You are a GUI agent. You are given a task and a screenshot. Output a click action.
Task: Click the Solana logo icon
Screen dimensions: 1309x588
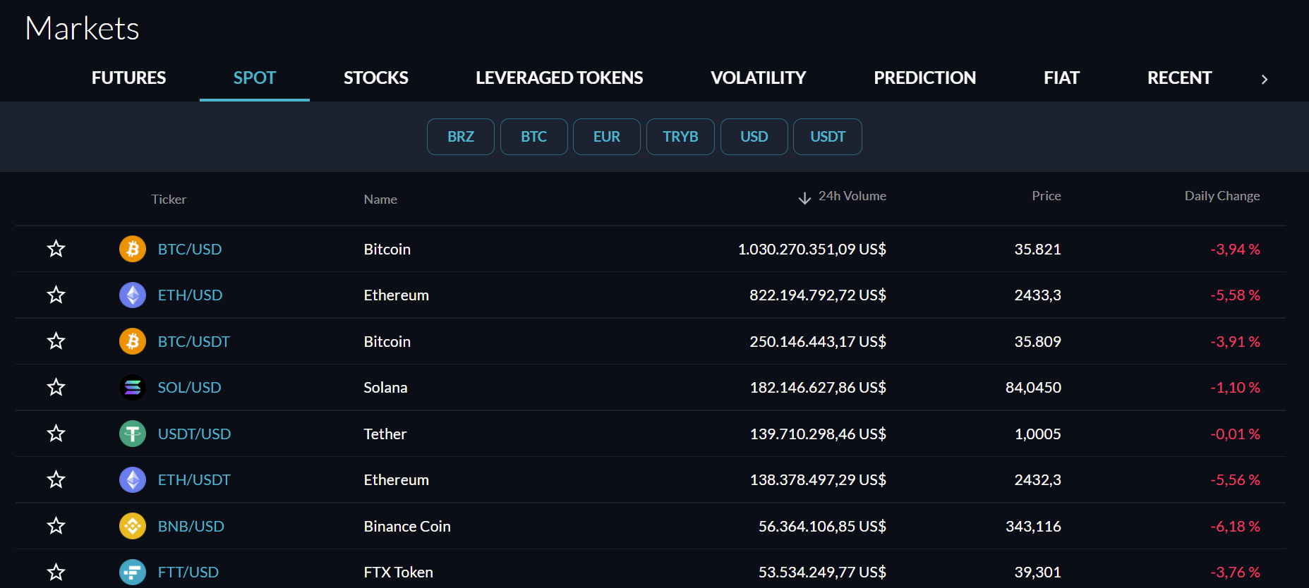[x=132, y=387]
